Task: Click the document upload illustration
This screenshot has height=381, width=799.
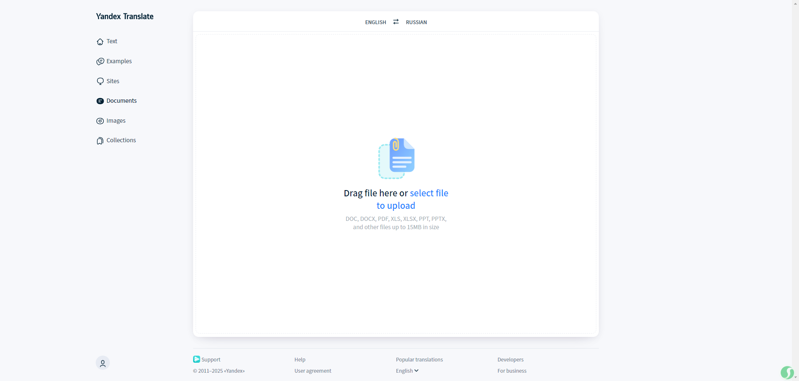Action: [x=396, y=158]
